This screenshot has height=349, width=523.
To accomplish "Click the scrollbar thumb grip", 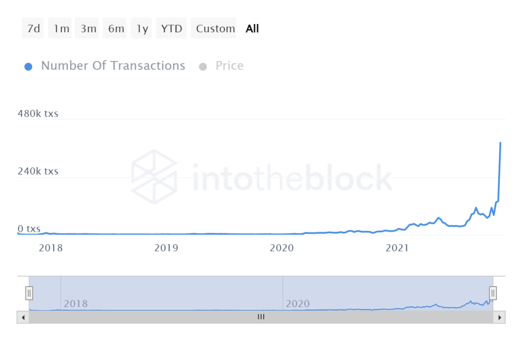I will point(261,317).
